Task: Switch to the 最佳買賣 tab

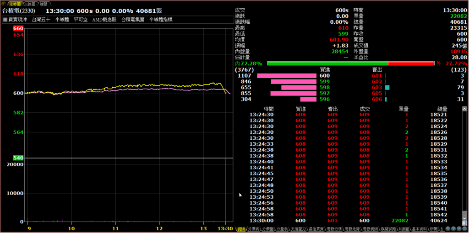Action: point(317,229)
